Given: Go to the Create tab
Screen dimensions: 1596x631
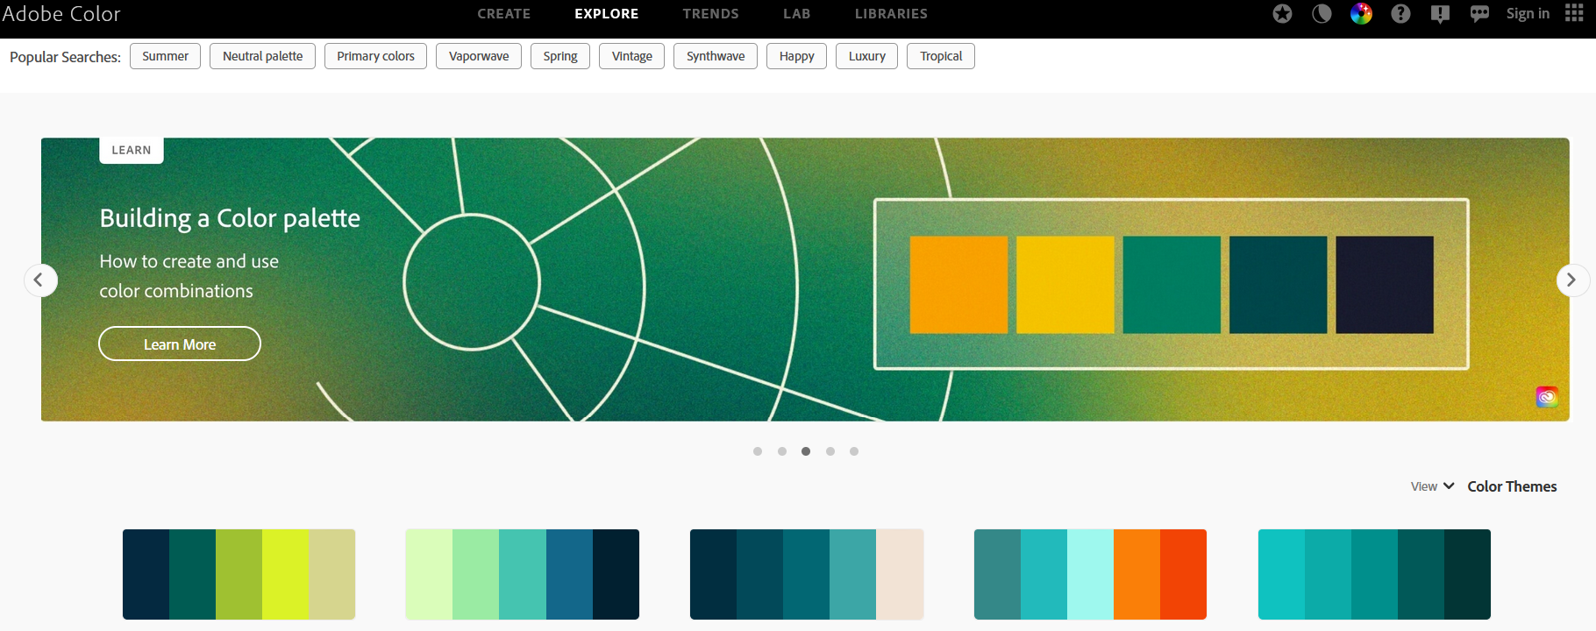Looking at the screenshot, I should click(504, 14).
